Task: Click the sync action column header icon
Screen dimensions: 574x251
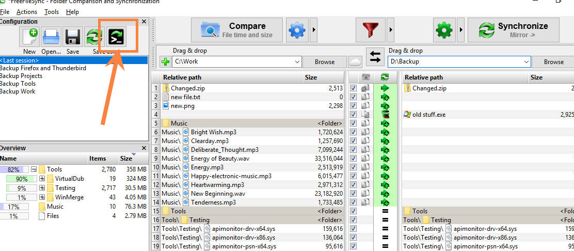Action: click(x=385, y=77)
